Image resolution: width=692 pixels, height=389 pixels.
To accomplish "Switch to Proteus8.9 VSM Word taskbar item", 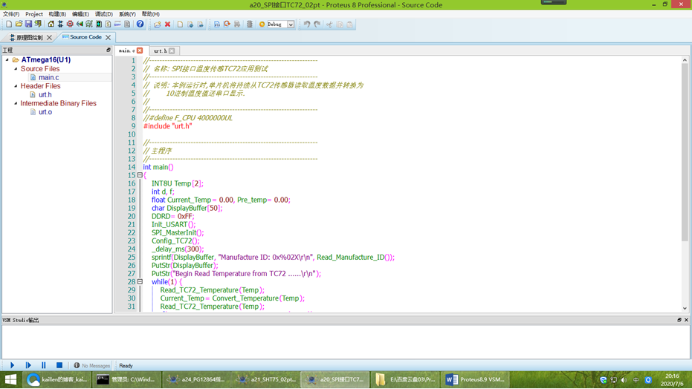I will (474, 379).
